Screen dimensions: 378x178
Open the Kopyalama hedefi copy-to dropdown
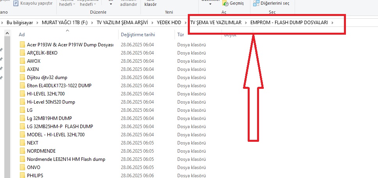88,4
